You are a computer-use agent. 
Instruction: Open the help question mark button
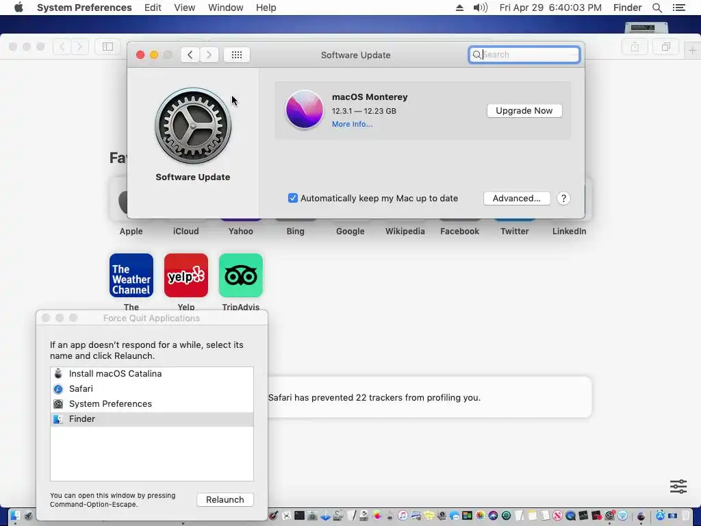(563, 198)
